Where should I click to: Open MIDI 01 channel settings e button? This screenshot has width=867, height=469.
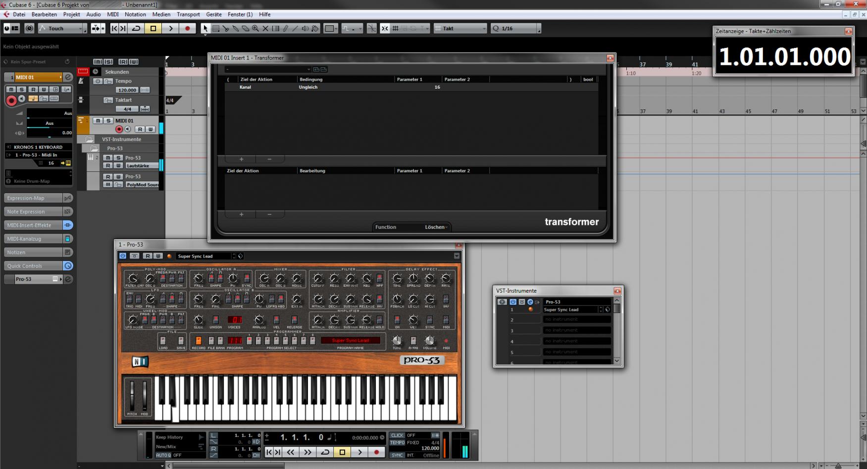[x=68, y=77]
